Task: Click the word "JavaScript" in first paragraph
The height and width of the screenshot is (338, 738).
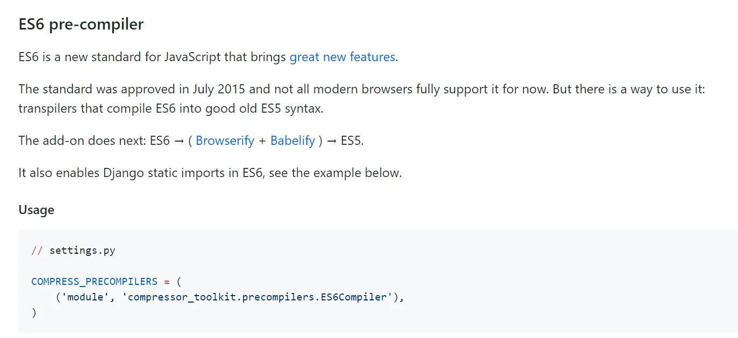Action: [x=191, y=57]
